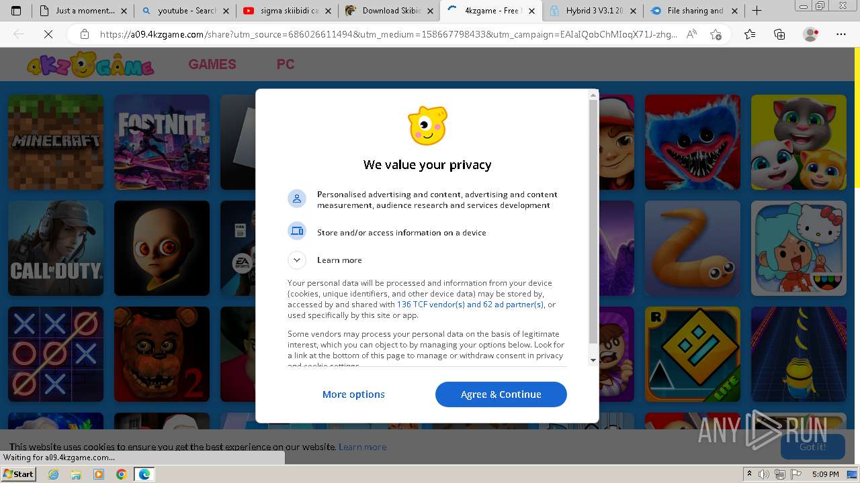Screen dimensions: 860x483
Task: Open the Action Center flag icon
Action: (796, 474)
